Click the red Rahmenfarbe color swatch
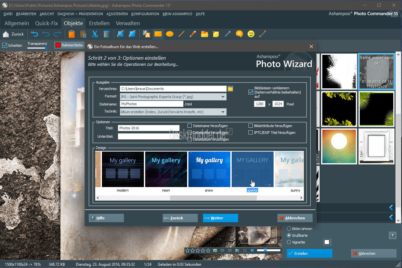Image resolution: width=402 pixels, height=268 pixels. pos(58,45)
